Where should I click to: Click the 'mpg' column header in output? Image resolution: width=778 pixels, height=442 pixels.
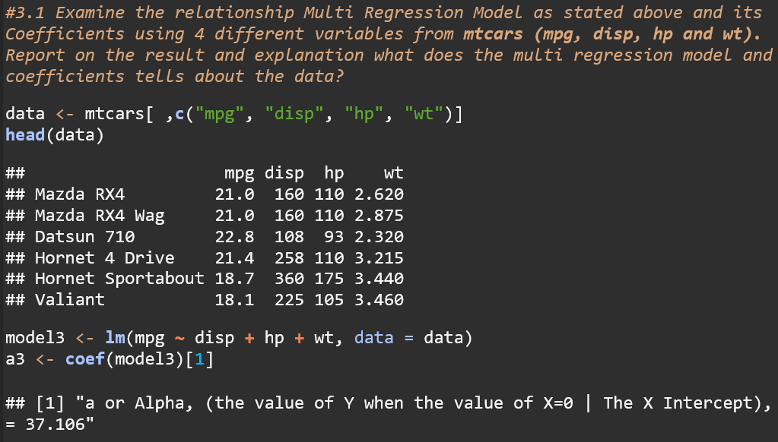coord(240,173)
